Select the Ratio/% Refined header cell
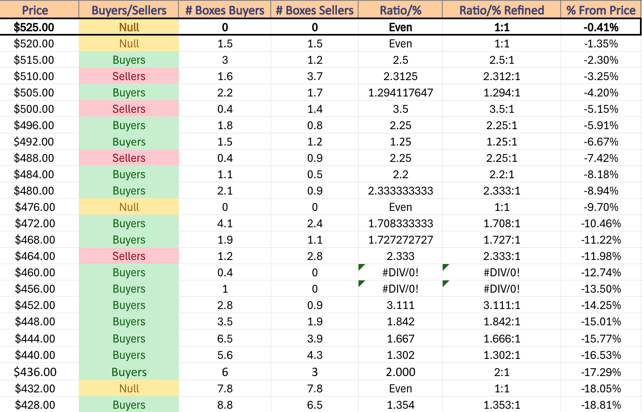The width and height of the screenshot is (642, 412). tap(502, 10)
